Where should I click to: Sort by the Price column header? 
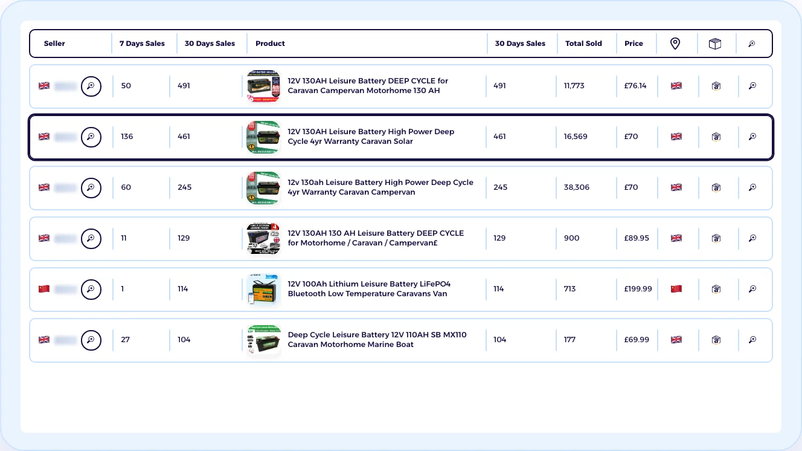pos(634,44)
